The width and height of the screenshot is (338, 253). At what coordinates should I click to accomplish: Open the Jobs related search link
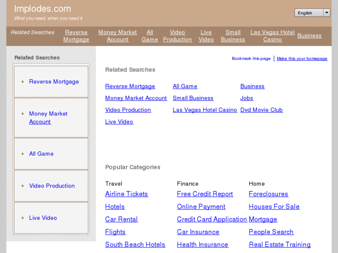tap(246, 98)
